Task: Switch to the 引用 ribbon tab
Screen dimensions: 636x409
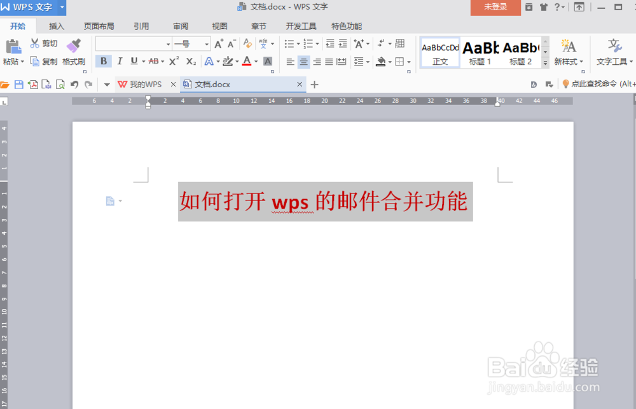Action: pos(141,26)
